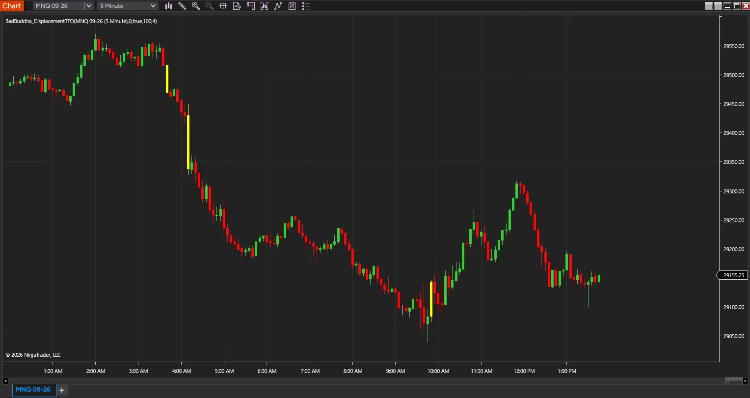Open the data box icon
750x398 pixels.
[x=237, y=6]
